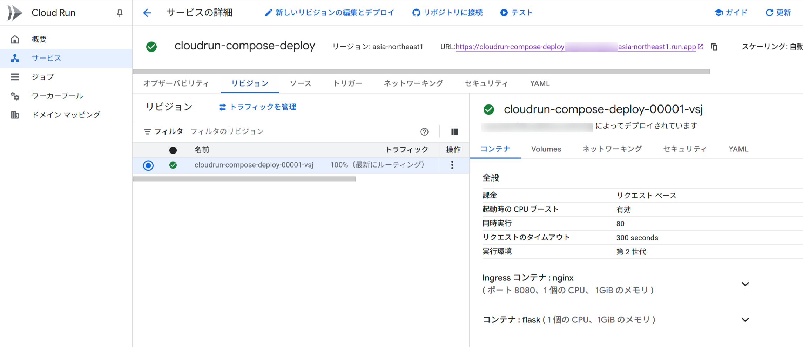The width and height of the screenshot is (803, 347).
Task: Check the revision status check circle
Action: pos(173,165)
